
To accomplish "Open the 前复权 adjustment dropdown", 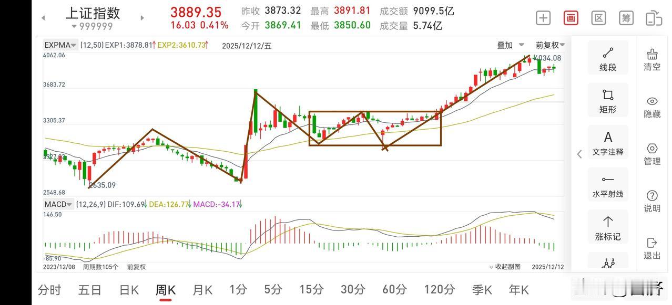I will [x=551, y=45].
